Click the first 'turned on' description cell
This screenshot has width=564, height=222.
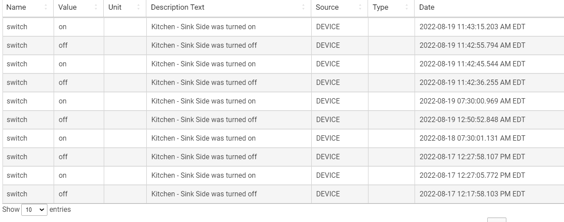coord(204,27)
